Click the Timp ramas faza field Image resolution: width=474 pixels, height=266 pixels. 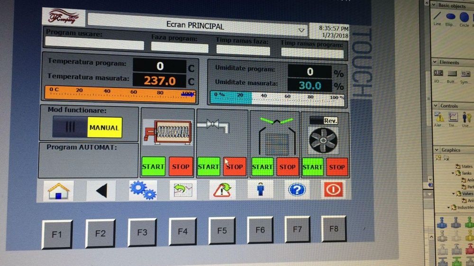243,50
